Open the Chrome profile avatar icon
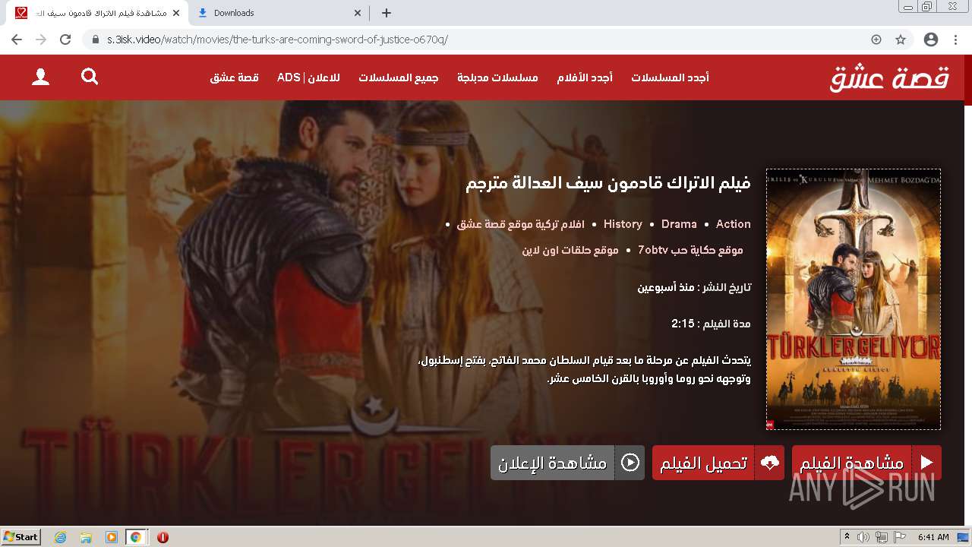This screenshot has height=547, width=972. point(931,40)
